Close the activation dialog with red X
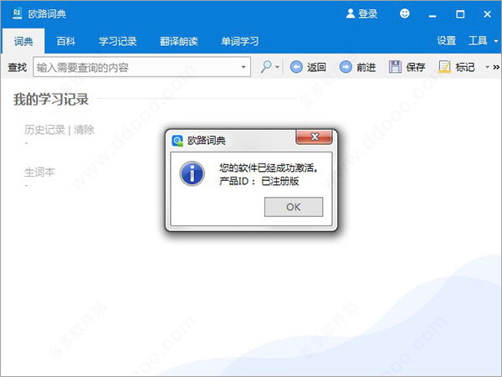Viewport: 502px width, 377px height. [x=315, y=137]
